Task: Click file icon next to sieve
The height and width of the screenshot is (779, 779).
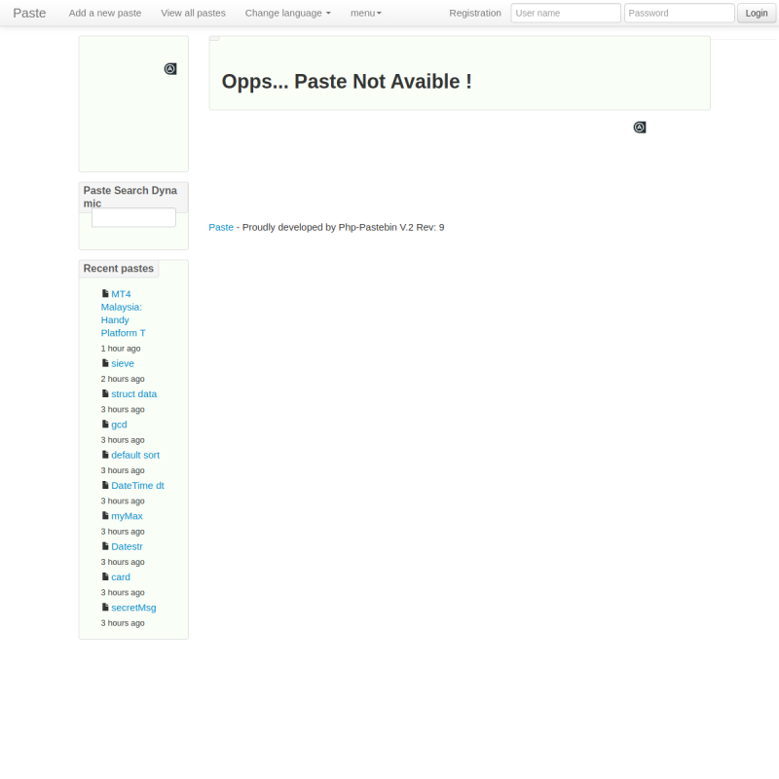Action: pos(105,363)
